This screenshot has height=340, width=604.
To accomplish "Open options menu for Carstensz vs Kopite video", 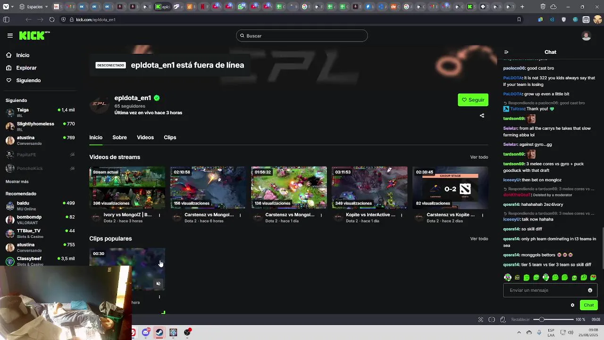I will pyautogui.click(x=482, y=215).
